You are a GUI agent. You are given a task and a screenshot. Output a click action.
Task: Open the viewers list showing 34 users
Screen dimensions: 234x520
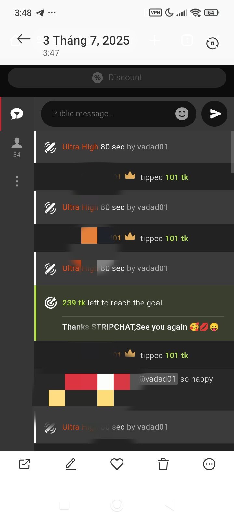pyautogui.click(x=17, y=148)
